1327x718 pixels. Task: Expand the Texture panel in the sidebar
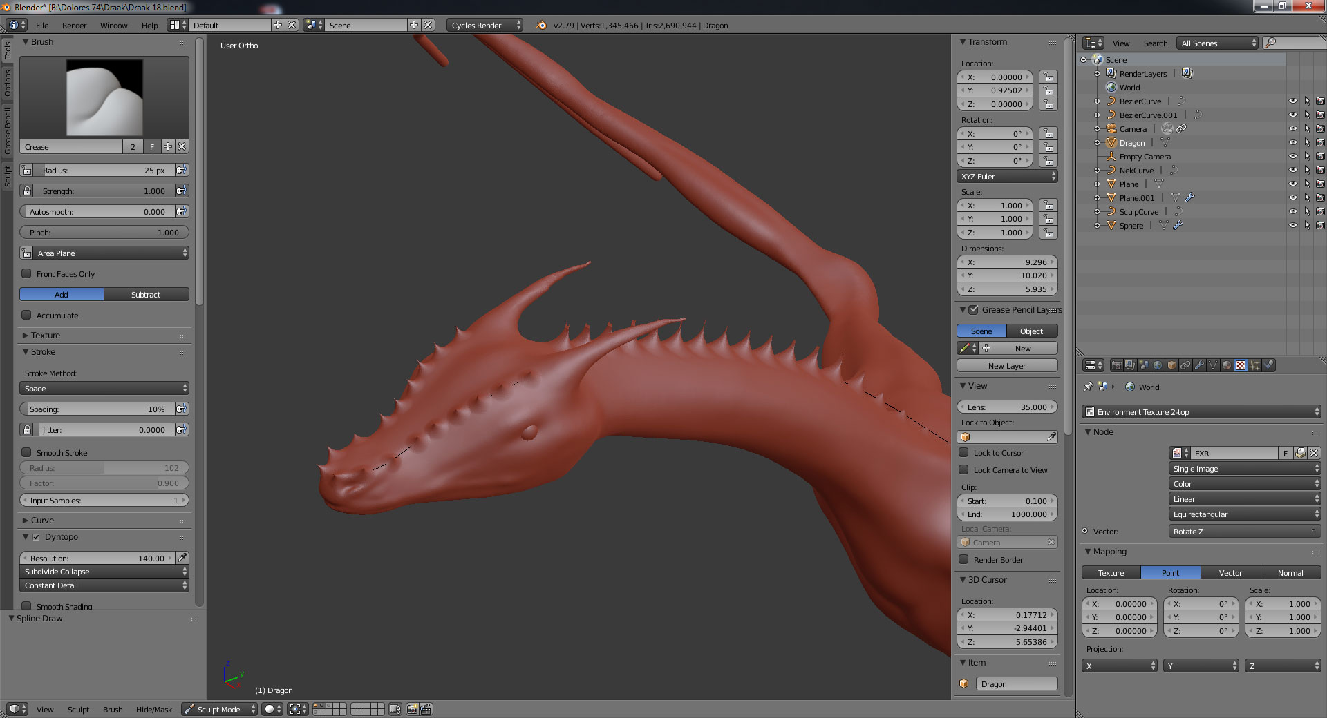click(x=46, y=336)
